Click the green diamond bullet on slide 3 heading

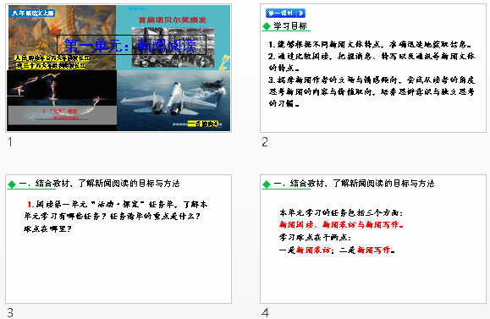tap(12, 184)
